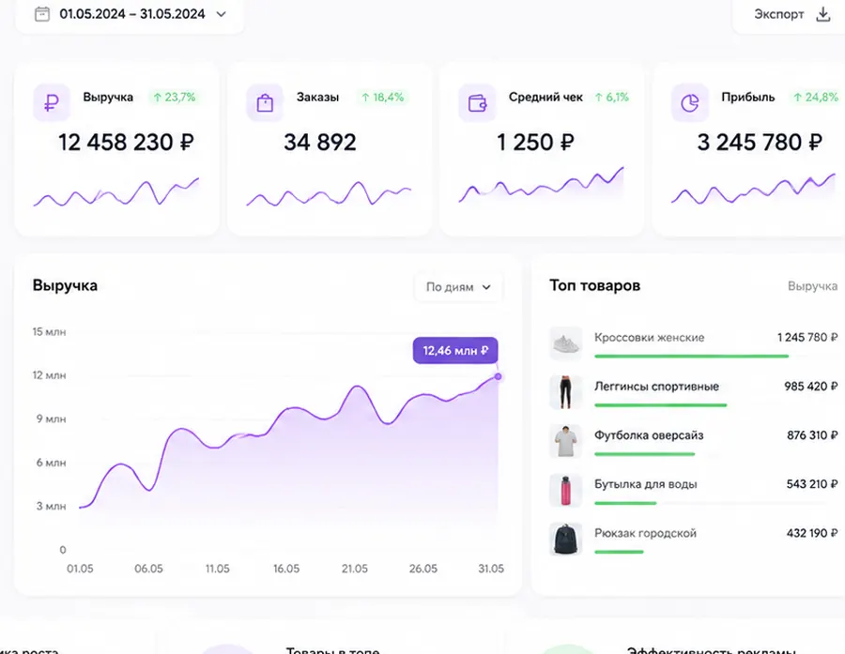
Task: Click the progress bar under Кроссовки женские
Action: (x=691, y=357)
